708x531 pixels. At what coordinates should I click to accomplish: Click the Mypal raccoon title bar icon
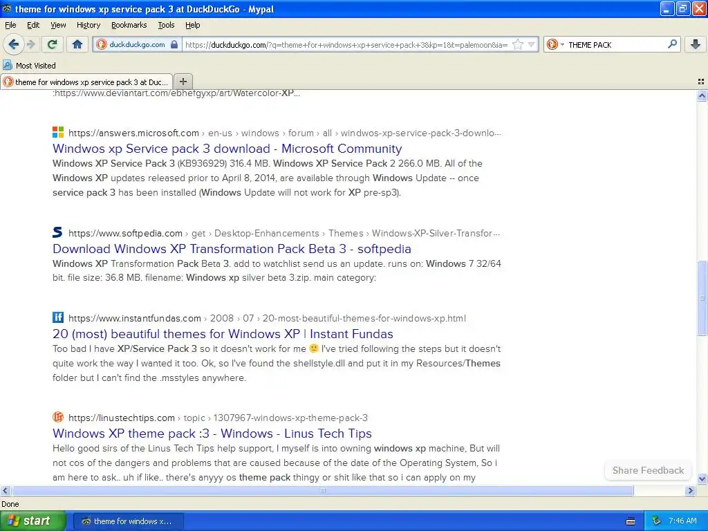(7, 8)
